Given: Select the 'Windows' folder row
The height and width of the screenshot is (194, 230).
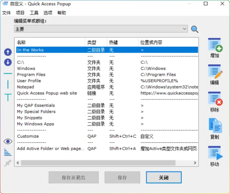Looking at the screenshot, I should click(x=107, y=68).
